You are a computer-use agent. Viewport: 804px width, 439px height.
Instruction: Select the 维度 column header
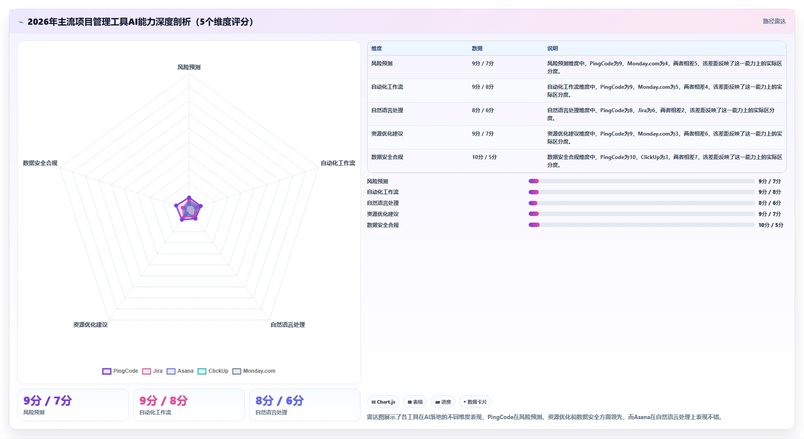coord(376,49)
